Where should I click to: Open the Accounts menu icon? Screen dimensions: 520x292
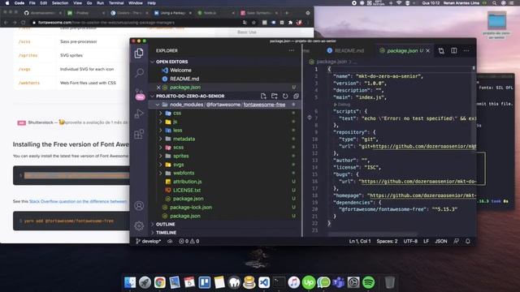coord(139,205)
